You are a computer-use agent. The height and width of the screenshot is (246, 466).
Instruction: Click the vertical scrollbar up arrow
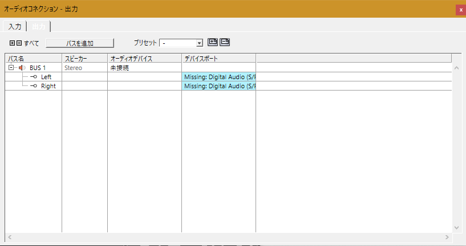coord(457,68)
